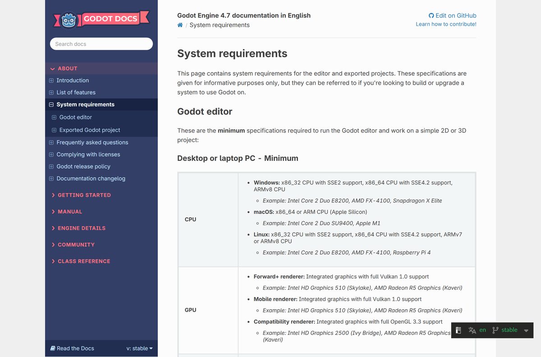Click the branch icon beside 'stable' in the flyout
This screenshot has width=541, height=357.
(x=495, y=330)
